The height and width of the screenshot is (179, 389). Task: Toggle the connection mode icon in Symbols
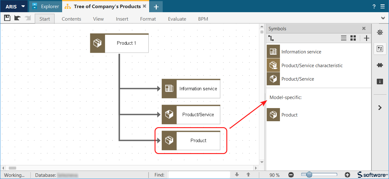point(271,38)
